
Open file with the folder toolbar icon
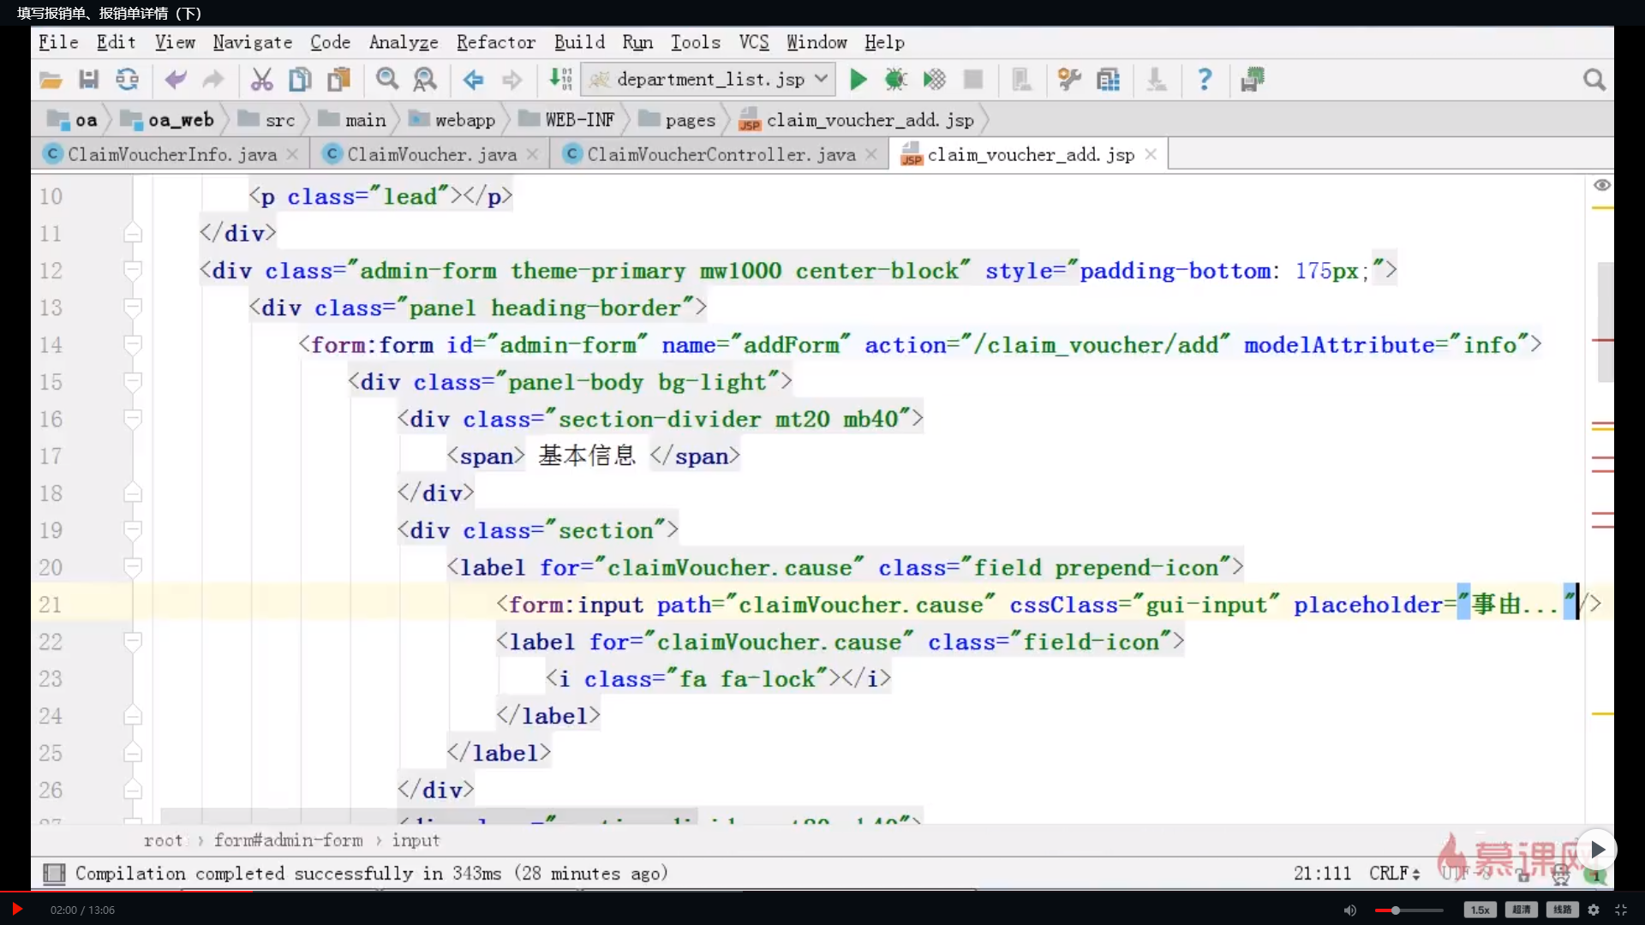[51, 81]
